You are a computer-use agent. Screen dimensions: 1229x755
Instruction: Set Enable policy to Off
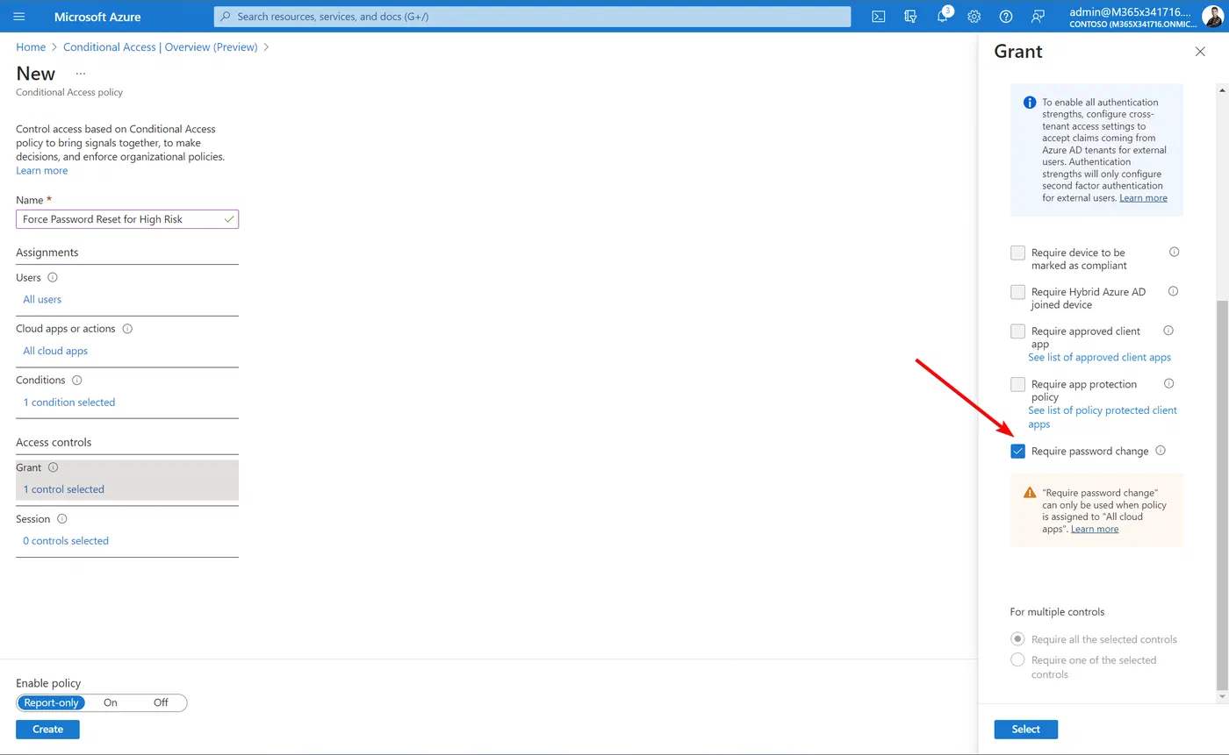click(161, 702)
